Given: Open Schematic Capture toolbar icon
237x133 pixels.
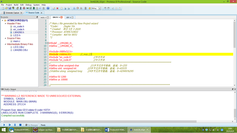Looking at the screenshot, I should tap(21, 8).
